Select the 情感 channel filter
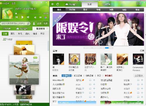 (x=35, y=34)
